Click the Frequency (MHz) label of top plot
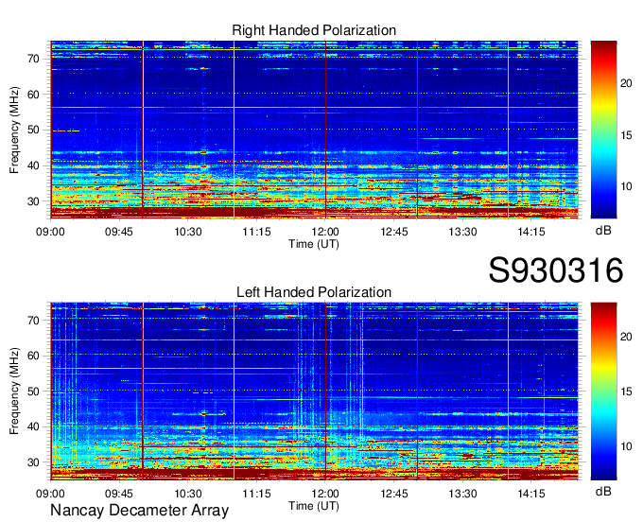The width and height of the screenshot is (643, 522). click(x=14, y=130)
